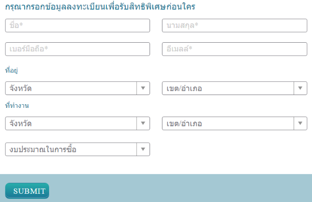Open the งบประมาณในการซื้อ budget dropdown
This screenshot has height=202, width=312.
pos(71,149)
